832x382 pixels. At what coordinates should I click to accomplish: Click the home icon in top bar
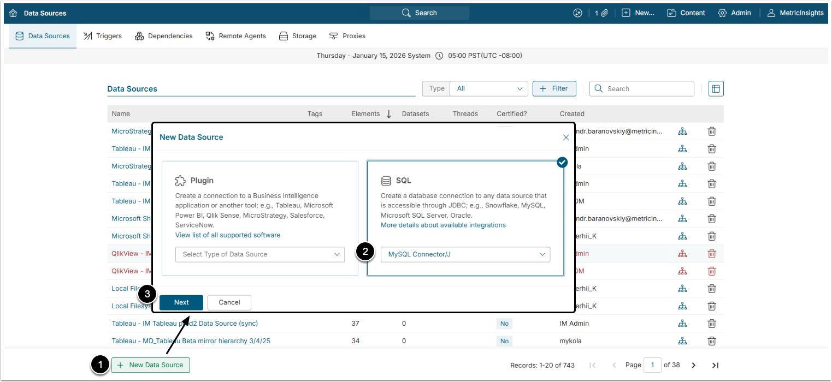click(13, 13)
